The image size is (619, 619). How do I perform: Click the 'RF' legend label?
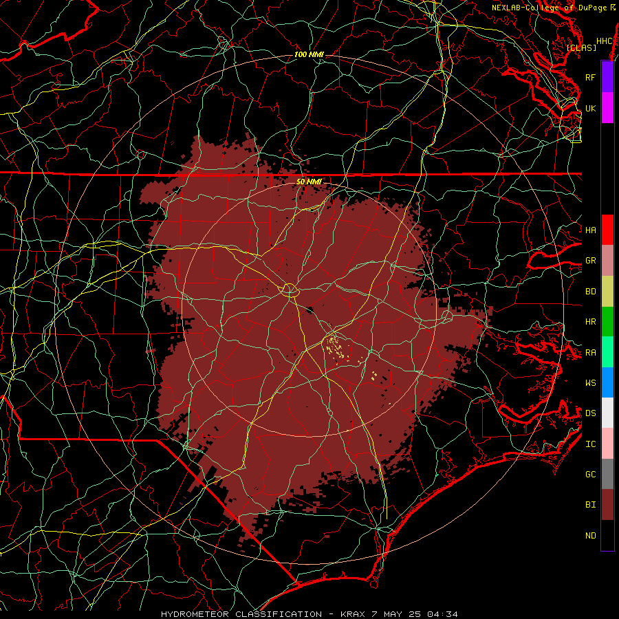pyautogui.click(x=590, y=77)
